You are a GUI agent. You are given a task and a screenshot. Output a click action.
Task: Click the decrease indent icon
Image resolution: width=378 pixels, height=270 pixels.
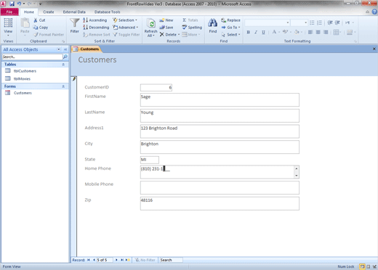(330, 22)
